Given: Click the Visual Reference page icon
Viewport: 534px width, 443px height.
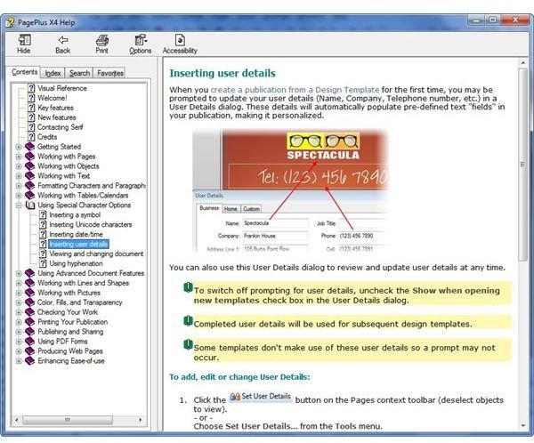Looking at the screenshot, I should click(31, 88).
